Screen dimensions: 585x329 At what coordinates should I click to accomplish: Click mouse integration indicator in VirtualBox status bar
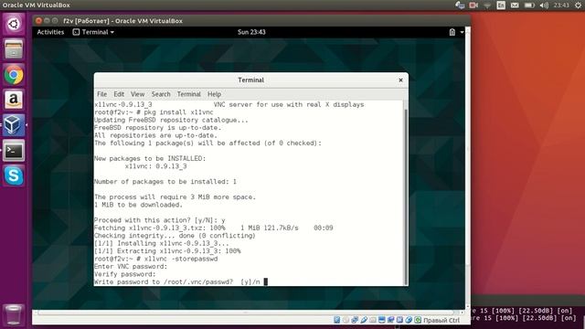(409, 320)
